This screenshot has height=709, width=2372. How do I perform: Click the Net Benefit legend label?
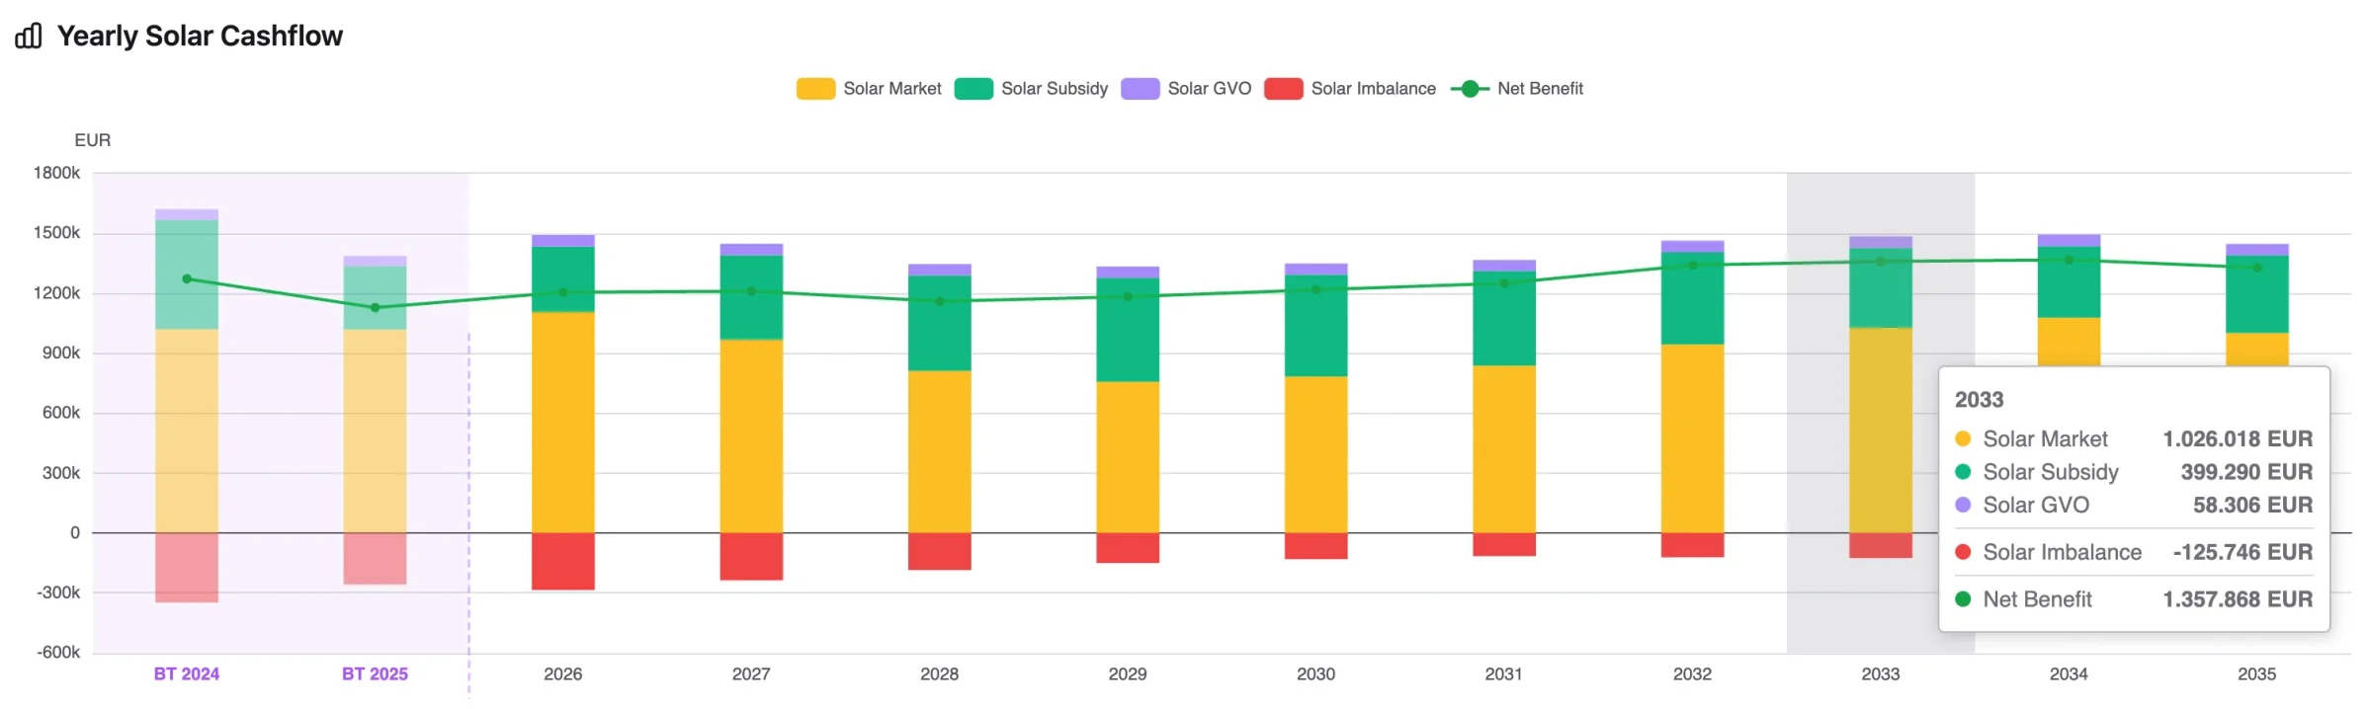pyautogui.click(x=1540, y=89)
